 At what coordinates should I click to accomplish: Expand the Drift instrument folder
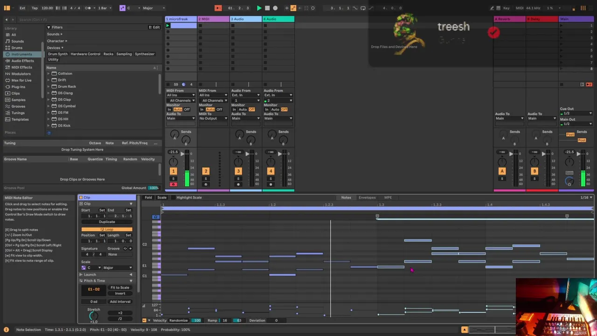48,80
